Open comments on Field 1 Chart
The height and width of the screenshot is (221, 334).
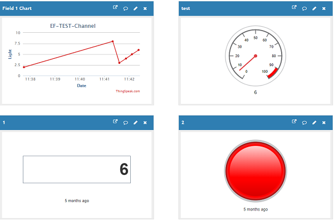[126, 8]
